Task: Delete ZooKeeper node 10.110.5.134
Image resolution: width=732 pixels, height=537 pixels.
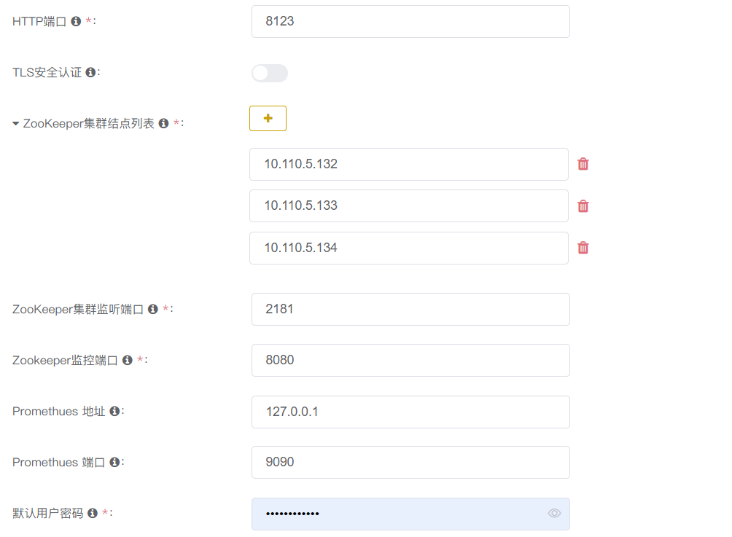Action: pyautogui.click(x=583, y=248)
